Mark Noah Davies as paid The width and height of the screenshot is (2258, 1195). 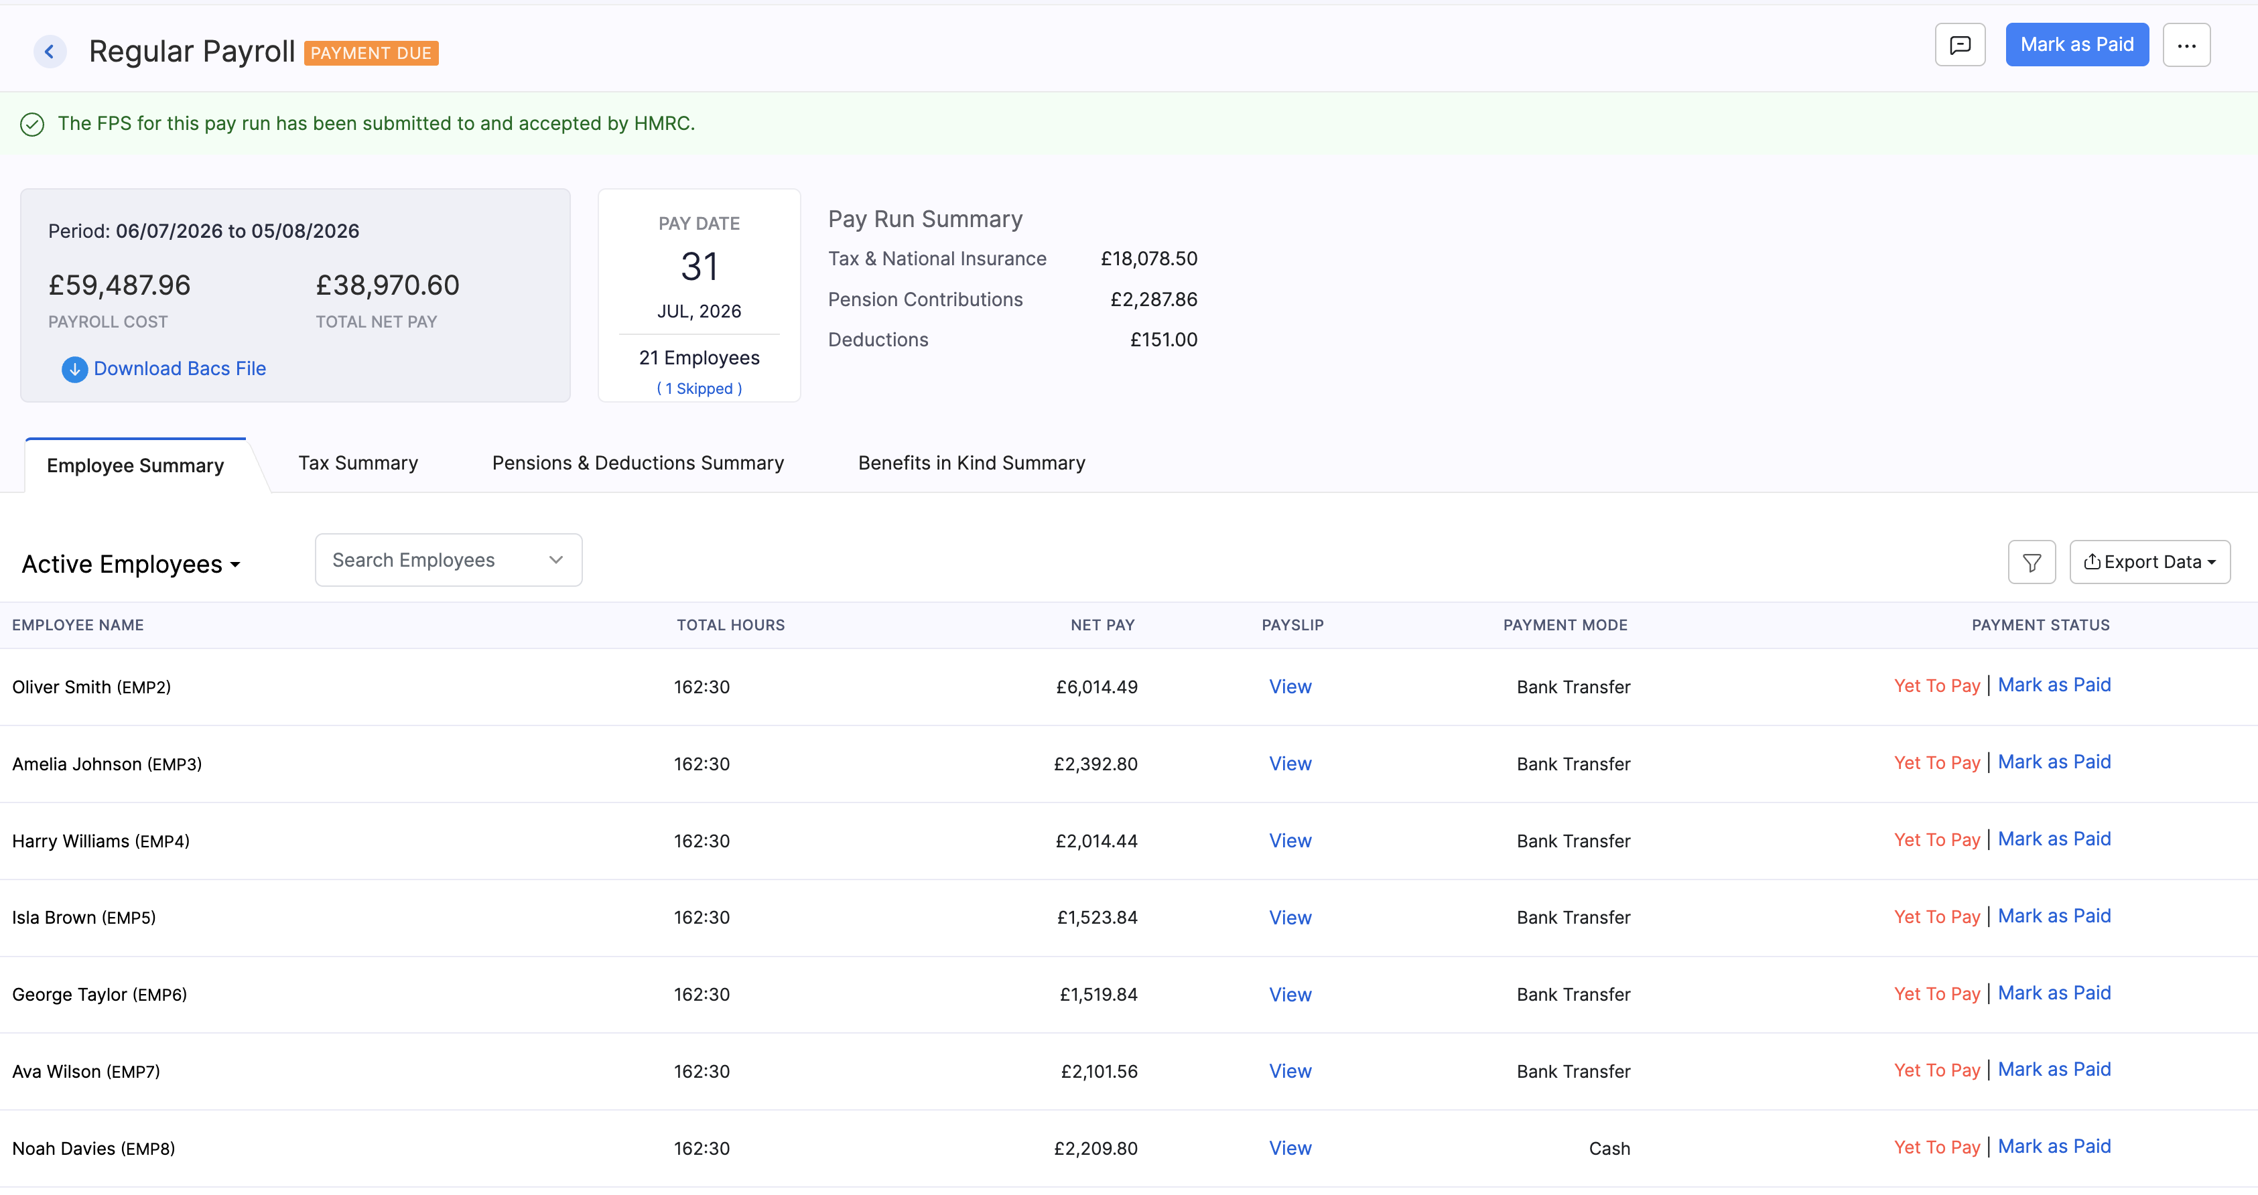[2054, 1147]
